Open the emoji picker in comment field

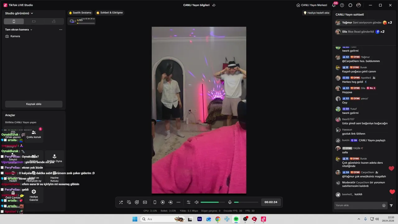click(384, 205)
